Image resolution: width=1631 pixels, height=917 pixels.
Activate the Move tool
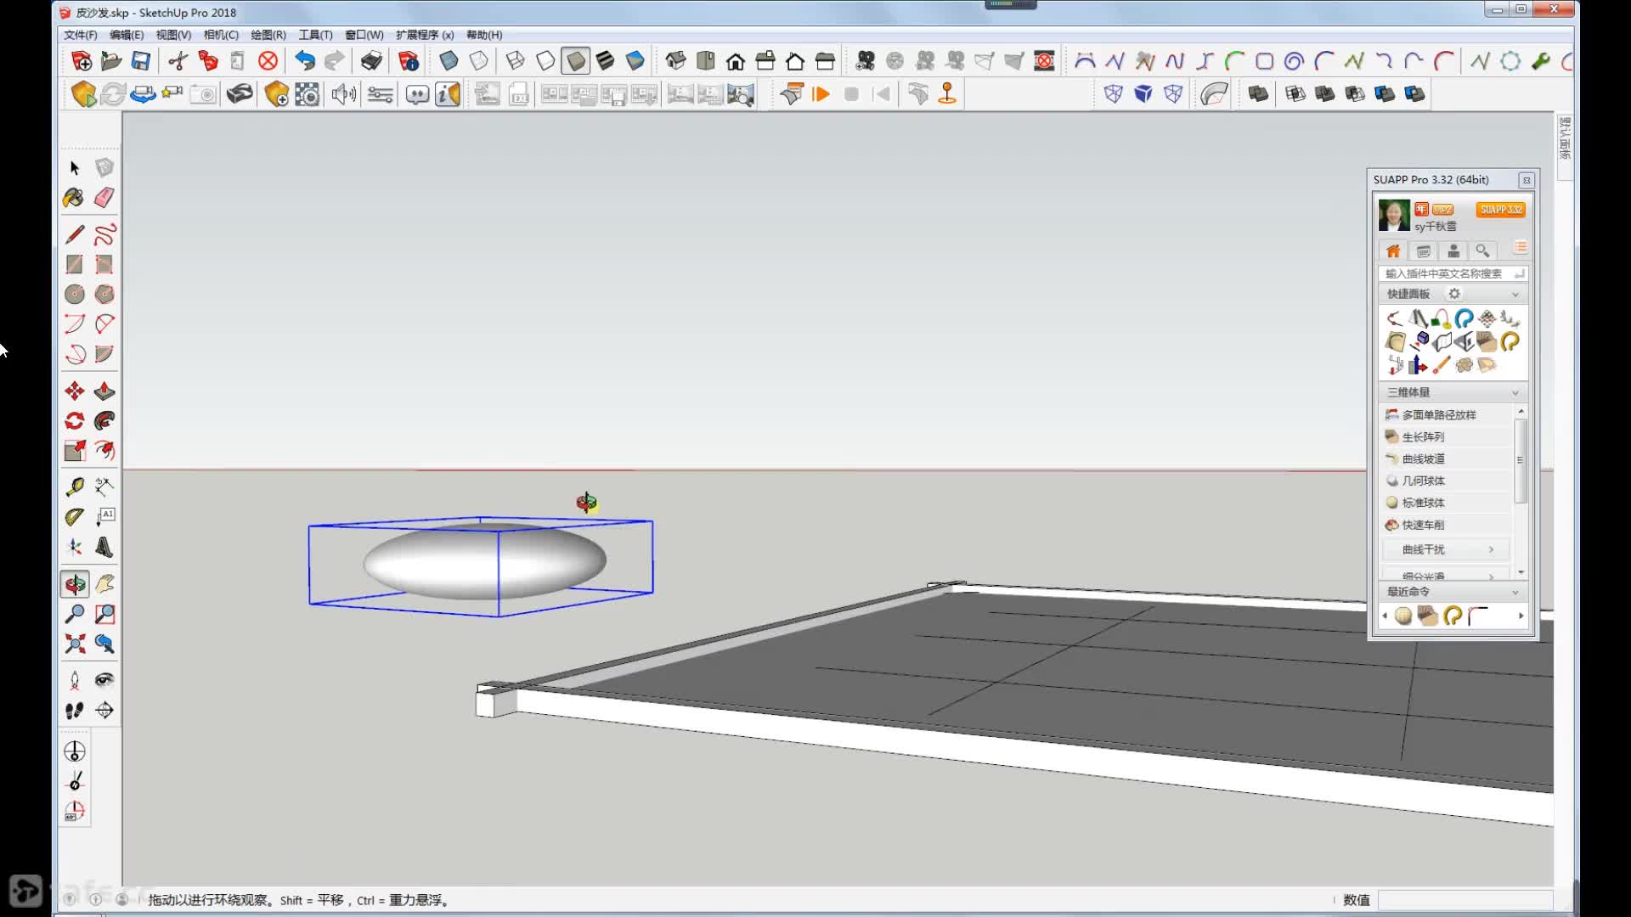click(75, 391)
